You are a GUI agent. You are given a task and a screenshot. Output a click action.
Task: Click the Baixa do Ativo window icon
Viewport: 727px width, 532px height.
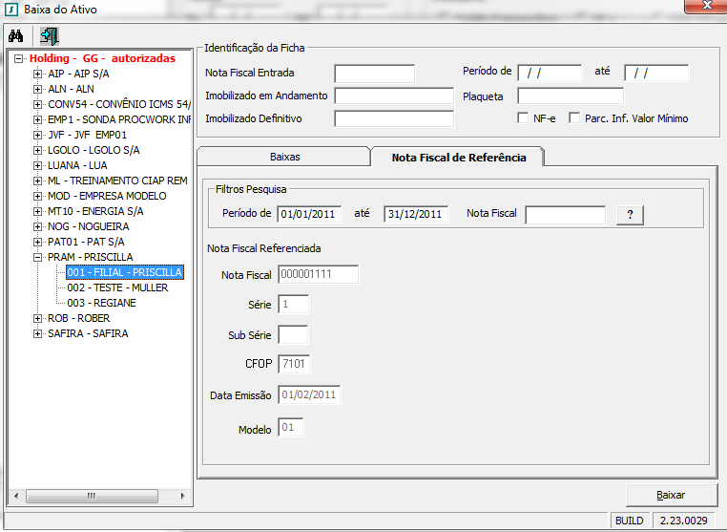pos(11,9)
